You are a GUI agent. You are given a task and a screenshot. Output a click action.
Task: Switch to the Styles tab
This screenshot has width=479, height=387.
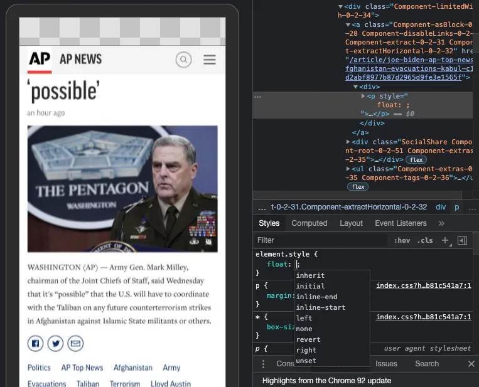tap(269, 223)
